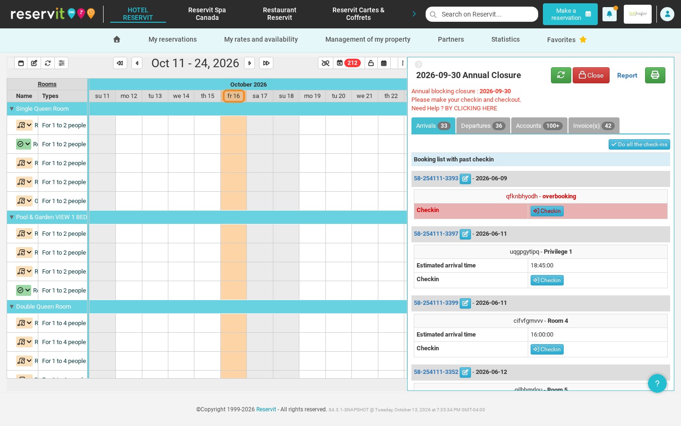Open the notifications bell
This screenshot has width=681, height=426.
coord(609,14)
